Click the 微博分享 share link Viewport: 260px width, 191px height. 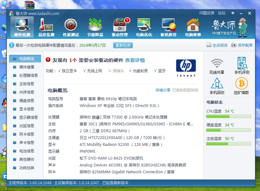coord(163,90)
